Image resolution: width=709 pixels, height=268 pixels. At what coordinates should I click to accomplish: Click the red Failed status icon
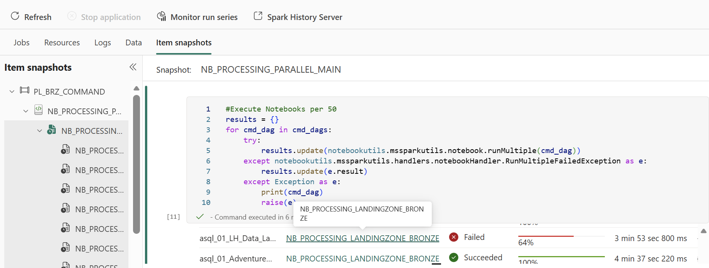click(454, 237)
